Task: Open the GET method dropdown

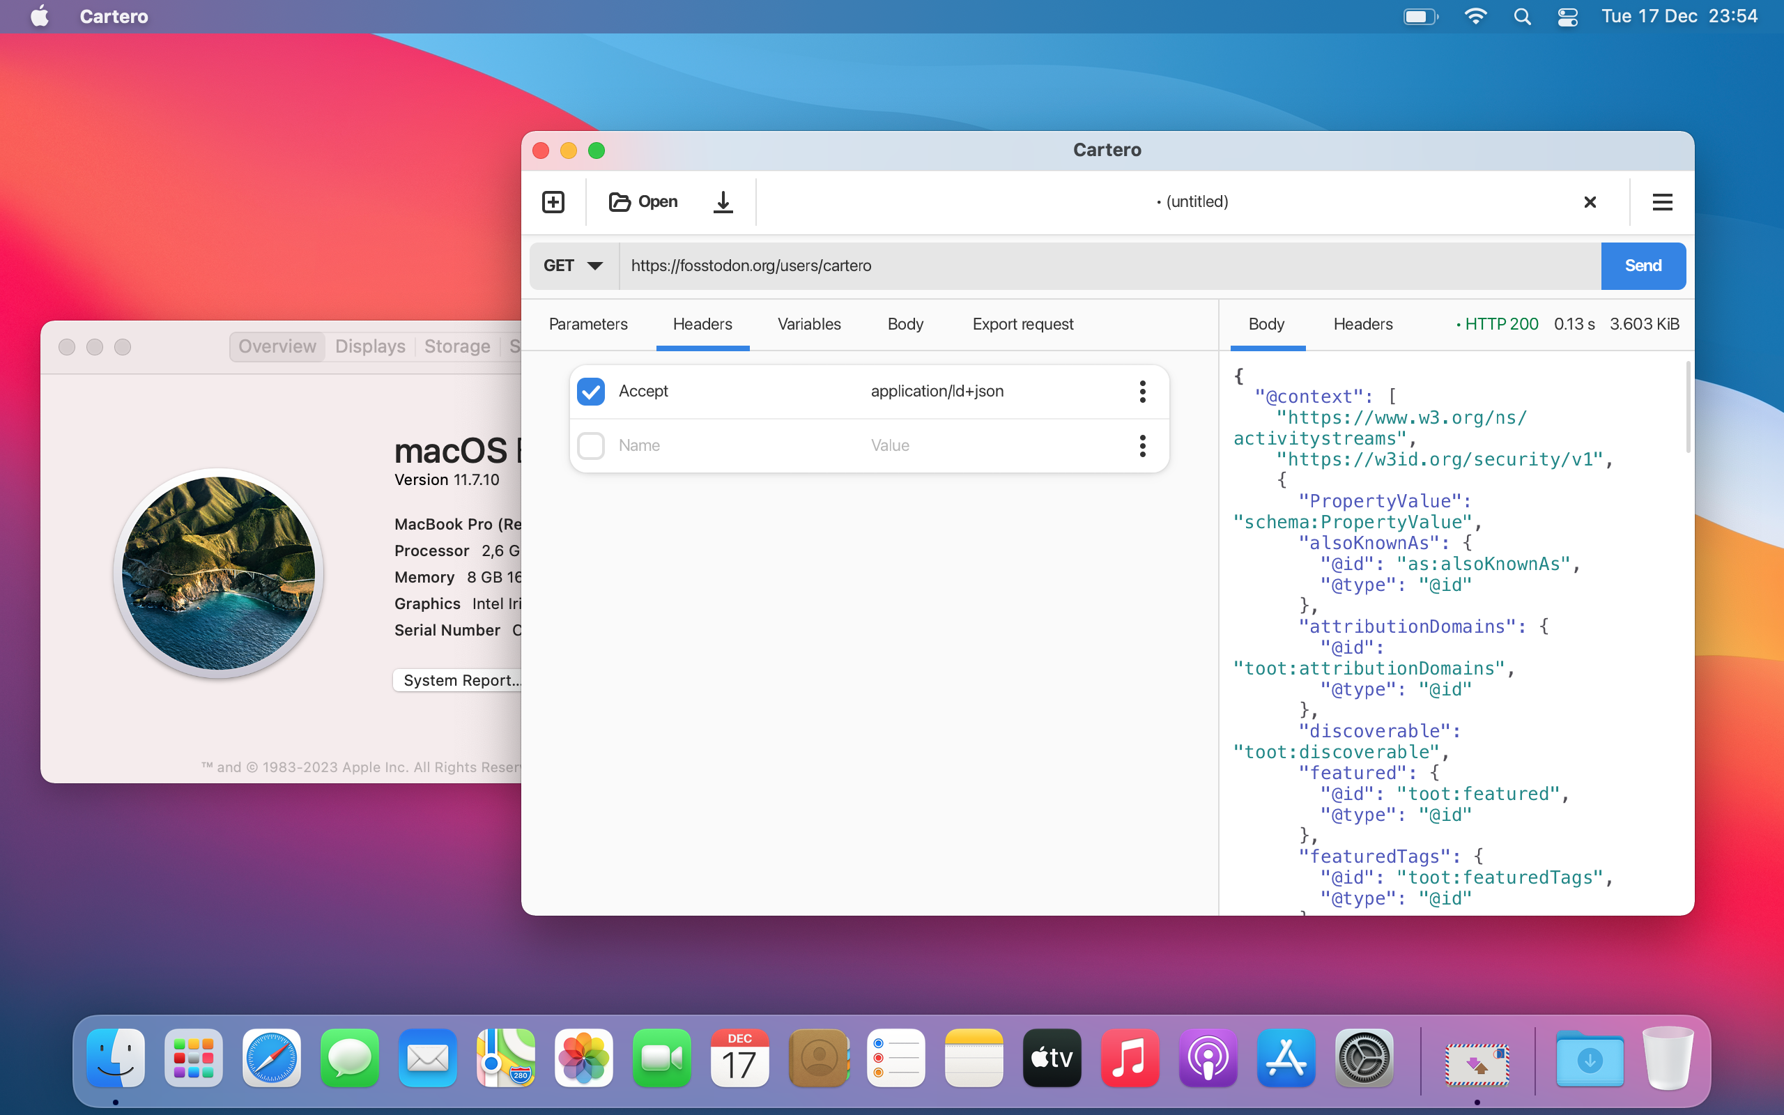Action: (x=574, y=266)
